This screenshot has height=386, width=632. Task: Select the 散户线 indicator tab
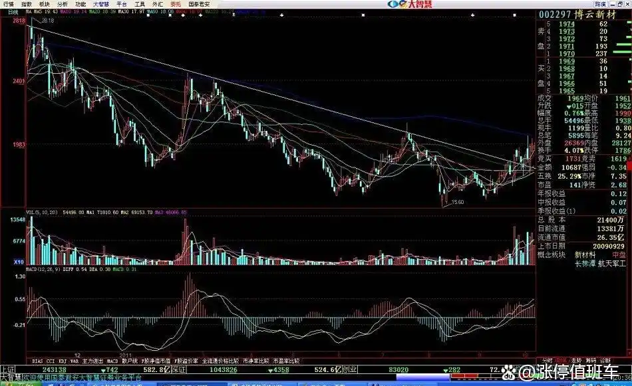coord(129,361)
